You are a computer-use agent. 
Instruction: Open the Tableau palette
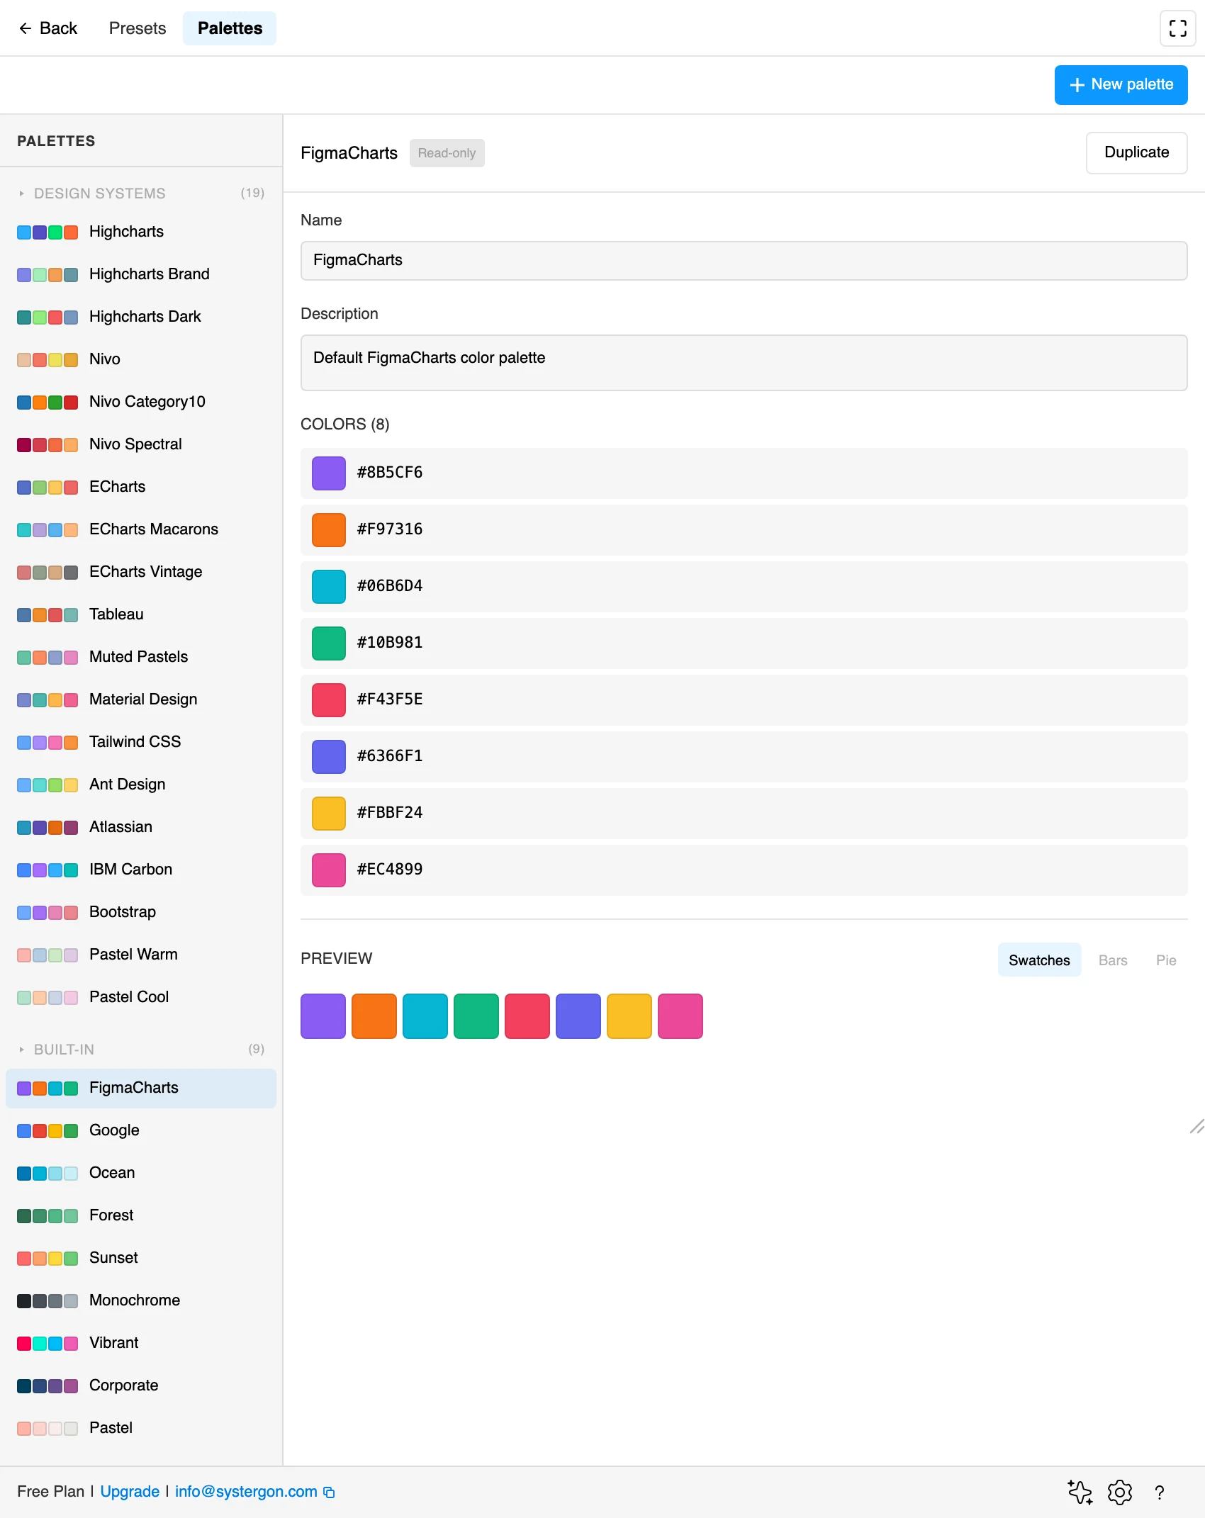[141, 614]
